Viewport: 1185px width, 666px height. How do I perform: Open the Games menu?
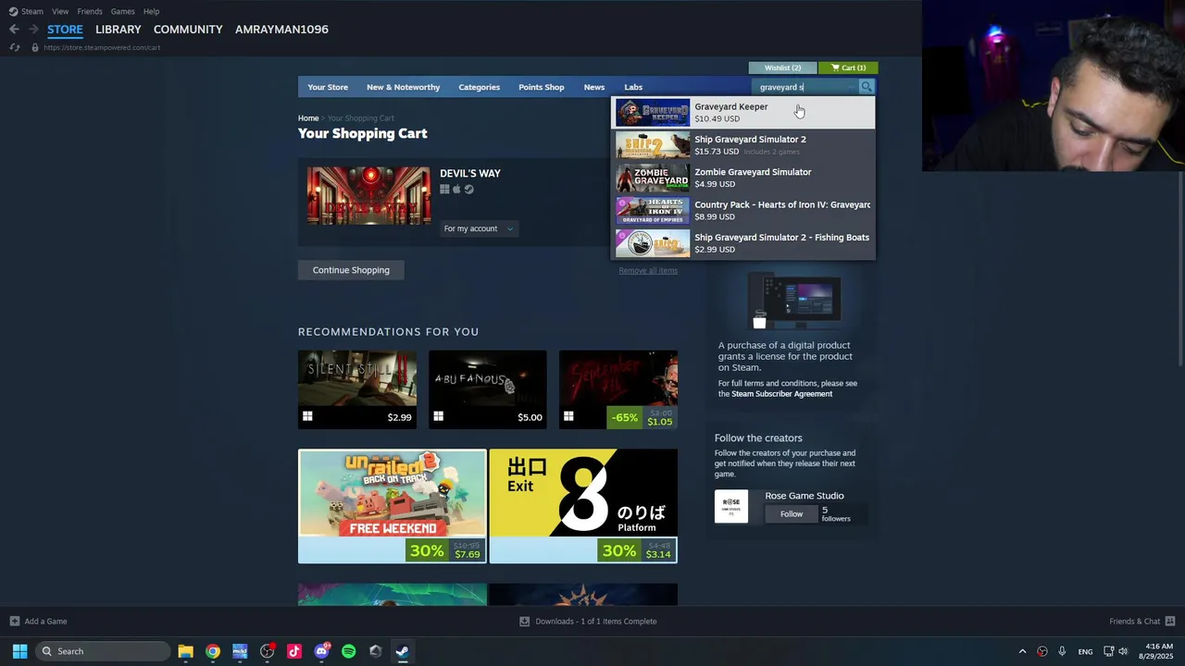(122, 11)
